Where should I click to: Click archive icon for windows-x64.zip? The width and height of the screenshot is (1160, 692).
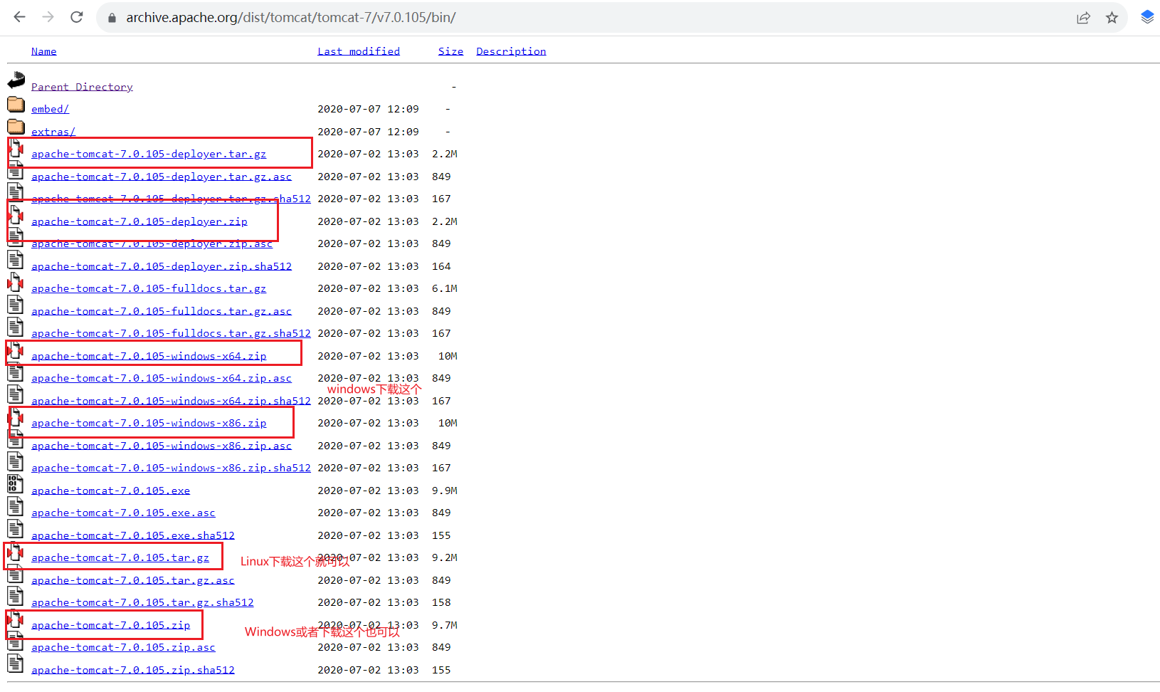16,351
